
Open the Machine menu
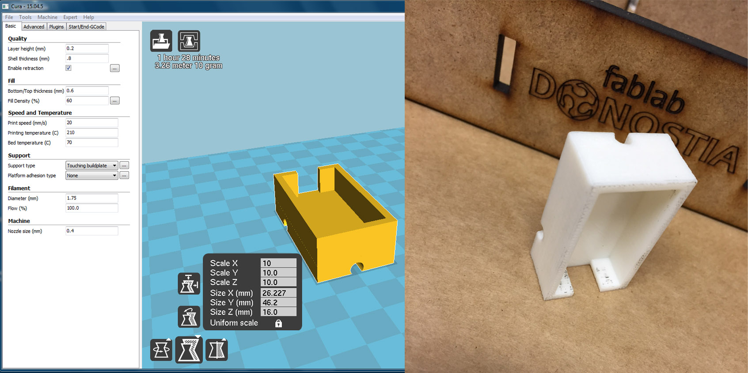(x=47, y=17)
